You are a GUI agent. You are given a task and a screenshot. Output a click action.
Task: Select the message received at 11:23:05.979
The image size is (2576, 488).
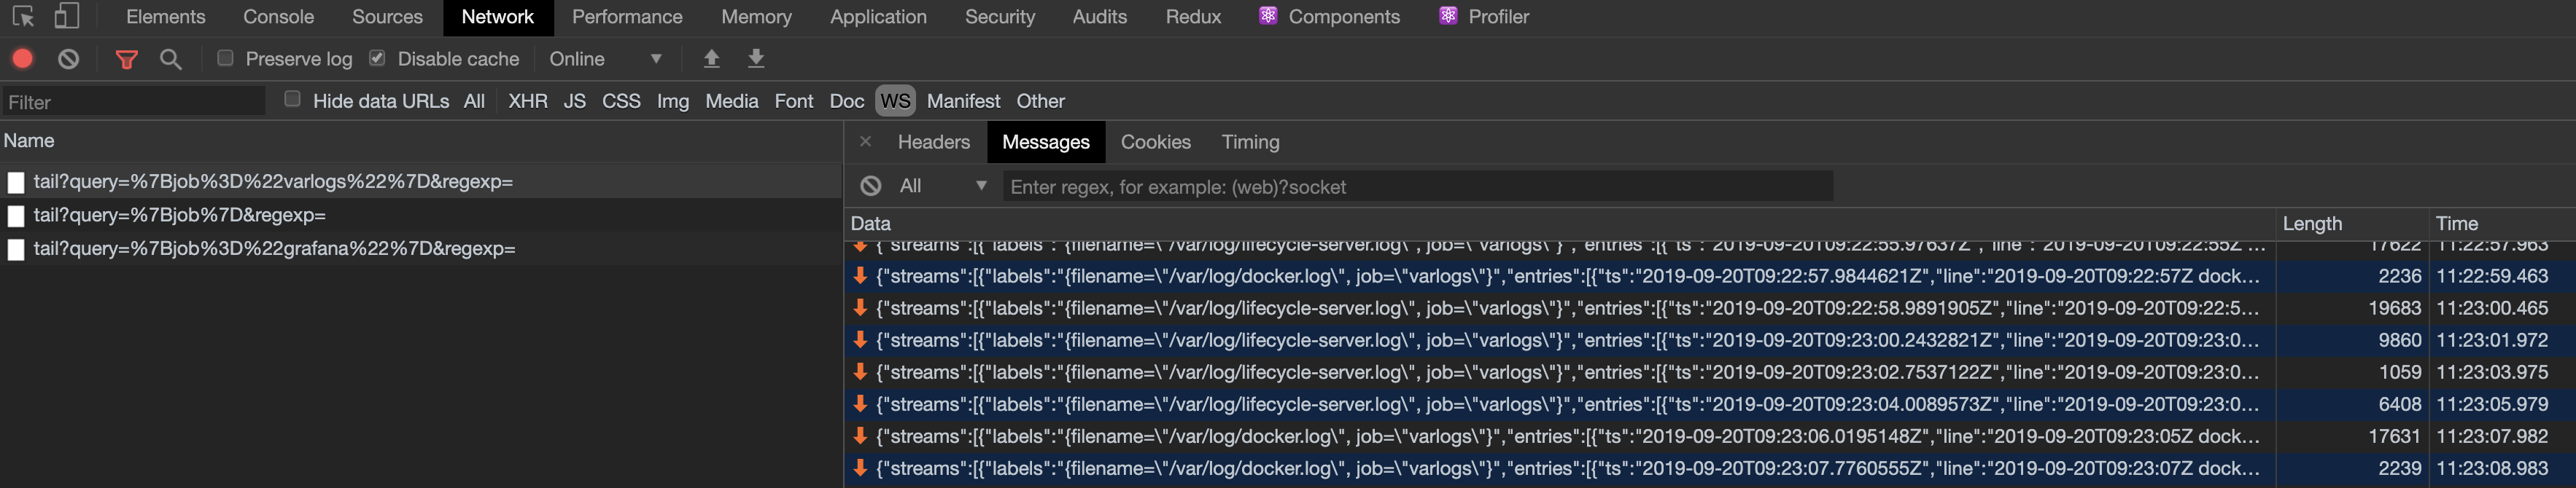pyautogui.click(x=1710, y=404)
